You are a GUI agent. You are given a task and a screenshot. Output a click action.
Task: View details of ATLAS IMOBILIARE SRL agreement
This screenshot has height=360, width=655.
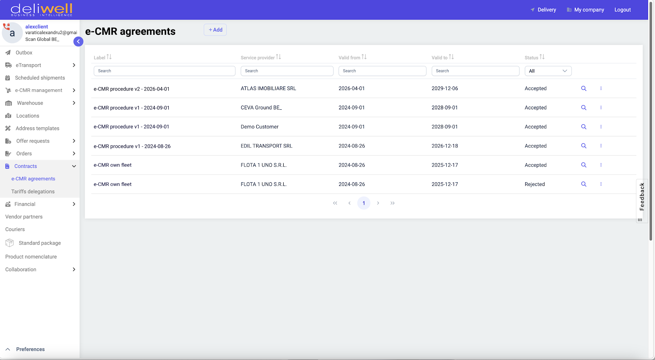pos(584,88)
